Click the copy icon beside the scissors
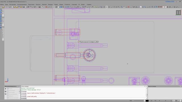Image resolution: width=182 pixels, height=102 pixels. click(42, 7)
